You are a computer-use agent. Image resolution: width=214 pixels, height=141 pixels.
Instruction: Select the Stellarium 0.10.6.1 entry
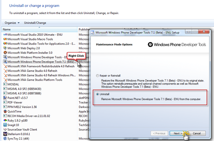click(x=39, y=134)
